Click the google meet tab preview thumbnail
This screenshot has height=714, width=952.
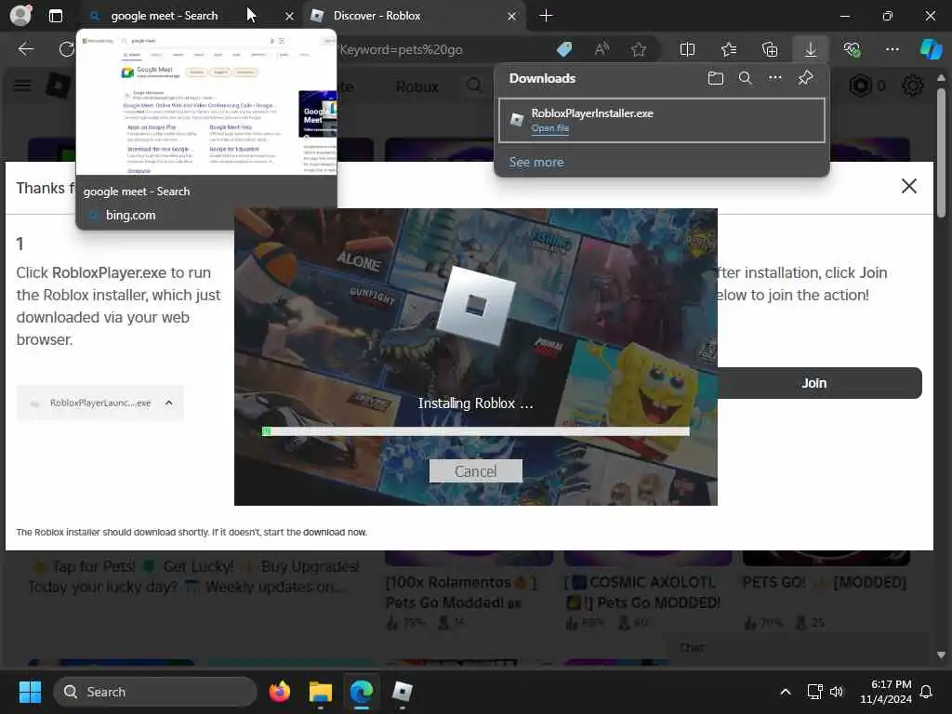[x=206, y=103]
